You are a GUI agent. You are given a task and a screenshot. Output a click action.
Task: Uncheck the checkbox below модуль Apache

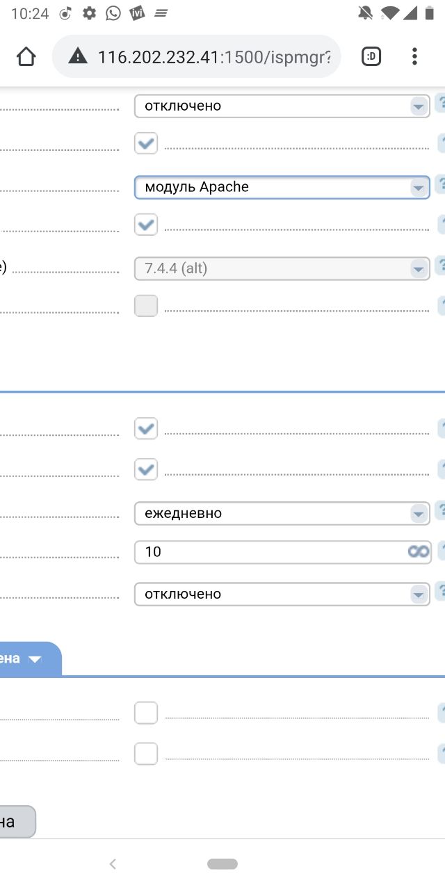pos(146,225)
